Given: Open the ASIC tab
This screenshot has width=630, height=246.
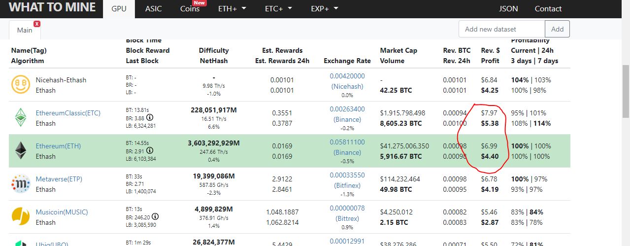Looking at the screenshot, I should 153,9.
